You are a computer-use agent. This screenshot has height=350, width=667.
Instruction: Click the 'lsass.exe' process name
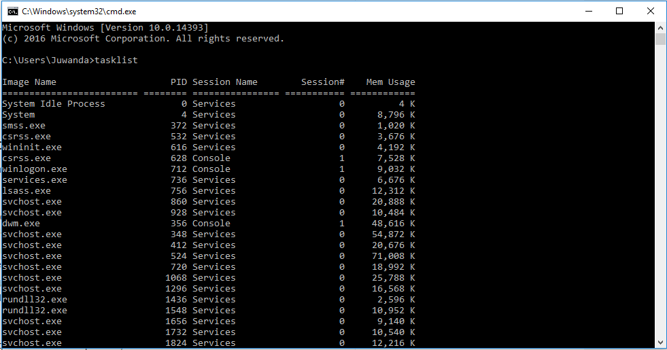click(27, 191)
